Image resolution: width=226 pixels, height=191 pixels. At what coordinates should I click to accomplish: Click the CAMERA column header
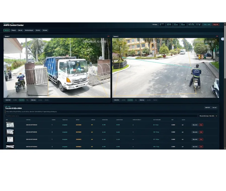pyautogui.click(x=53, y=120)
